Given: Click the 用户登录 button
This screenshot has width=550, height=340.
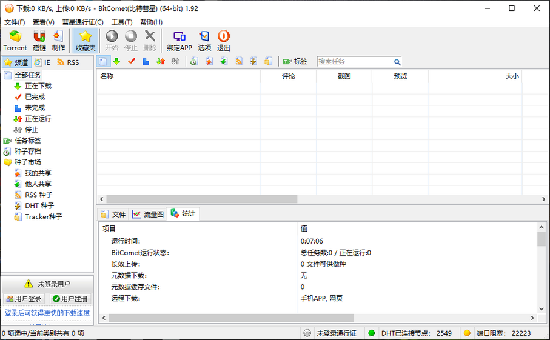Looking at the screenshot, I should pyautogui.click(x=24, y=299).
